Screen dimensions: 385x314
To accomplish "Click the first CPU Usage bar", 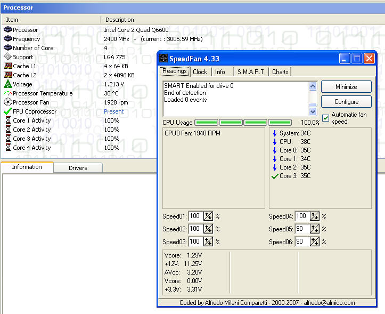I will (x=206, y=122).
